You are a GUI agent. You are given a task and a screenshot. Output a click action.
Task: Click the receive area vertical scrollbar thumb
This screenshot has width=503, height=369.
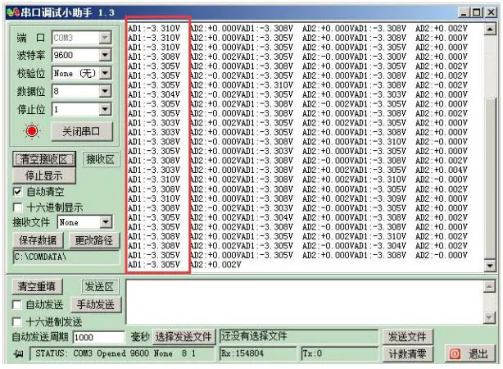coord(490,178)
